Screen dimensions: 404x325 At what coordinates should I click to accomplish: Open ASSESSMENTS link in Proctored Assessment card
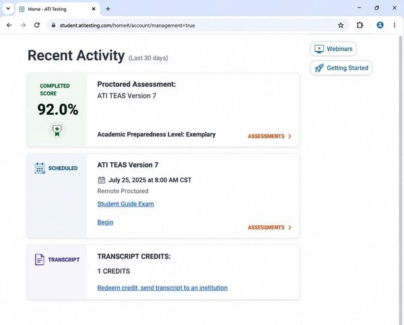269,136
